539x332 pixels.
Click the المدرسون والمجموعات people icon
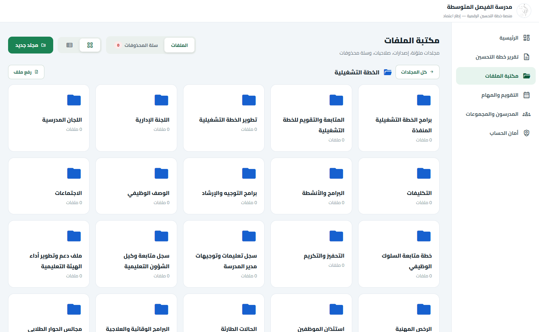[x=527, y=114]
